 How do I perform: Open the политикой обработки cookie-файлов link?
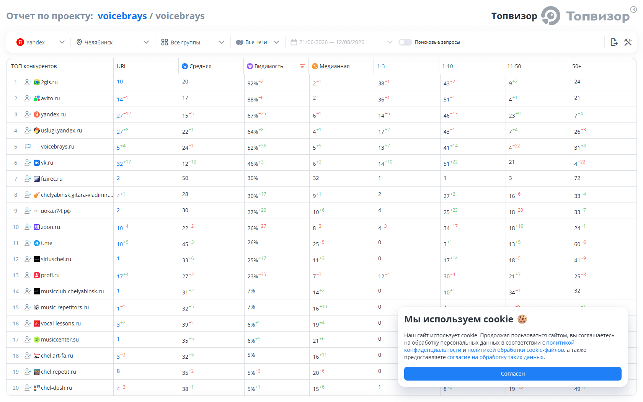516,350
